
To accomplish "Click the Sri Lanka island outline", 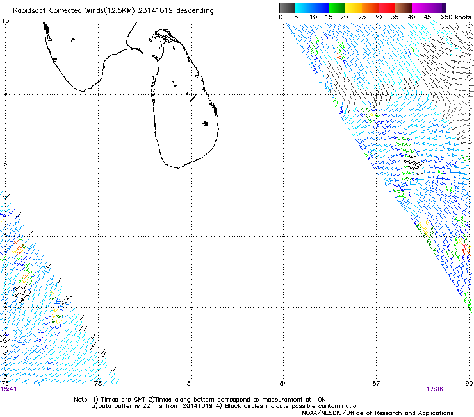I will pyautogui.click(x=184, y=98).
